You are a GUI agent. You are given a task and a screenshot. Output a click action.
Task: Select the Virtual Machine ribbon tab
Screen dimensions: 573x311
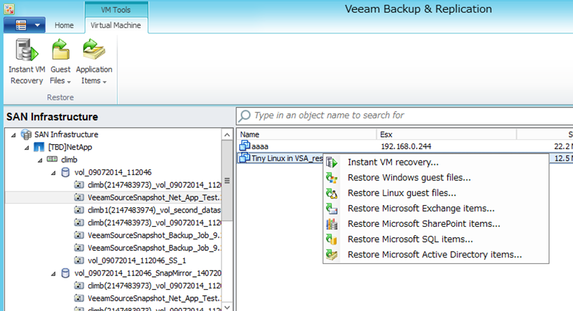pos(116,25)
